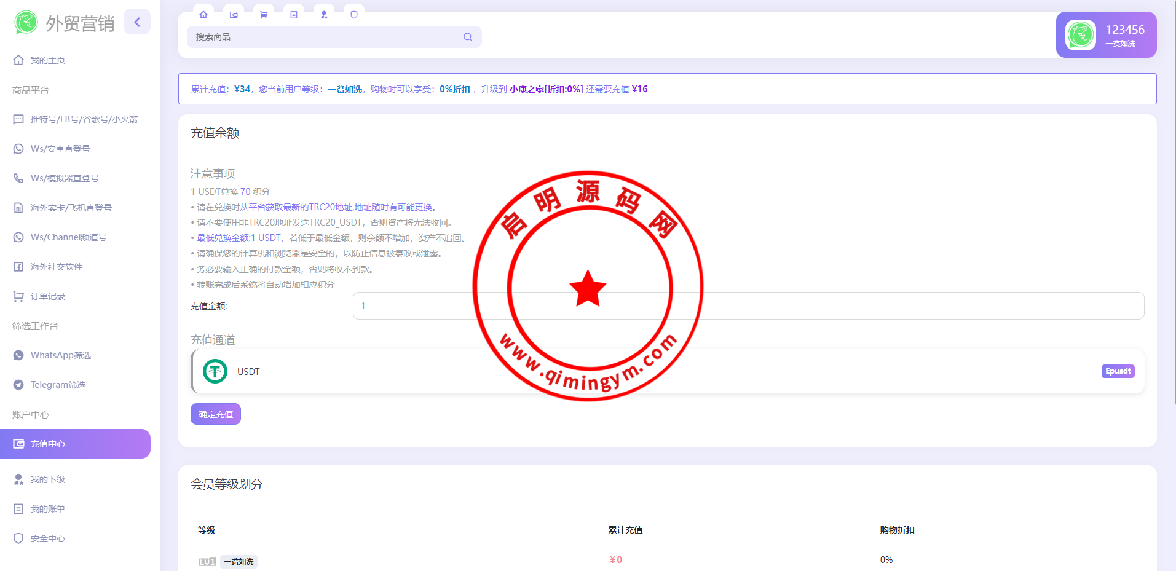This screenshot has height=571, width=1176.
Task: Click the home icon in top toolbar
Action: tap(203, 15)
